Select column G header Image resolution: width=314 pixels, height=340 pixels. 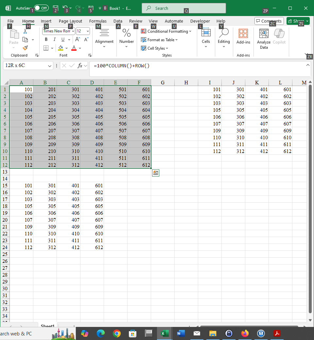point(163,82)
